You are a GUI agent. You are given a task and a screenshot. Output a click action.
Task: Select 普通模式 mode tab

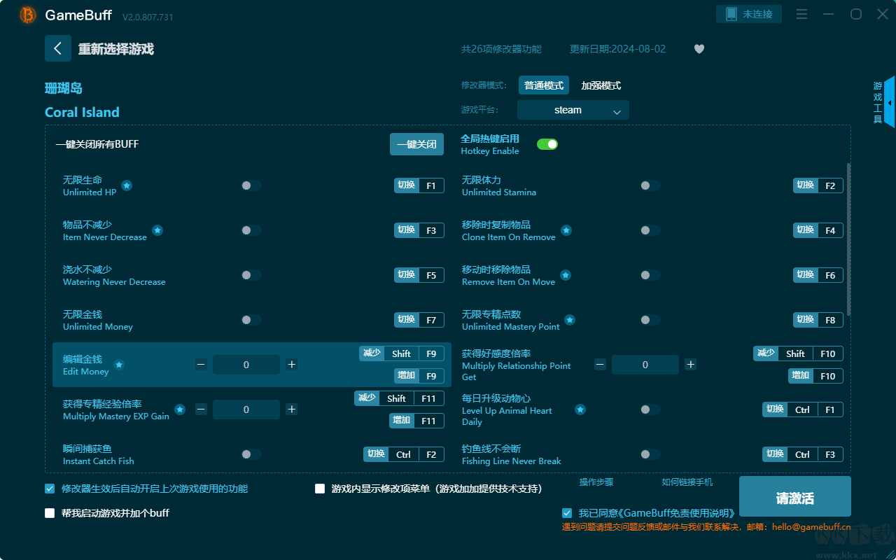[x=544, y=85]
